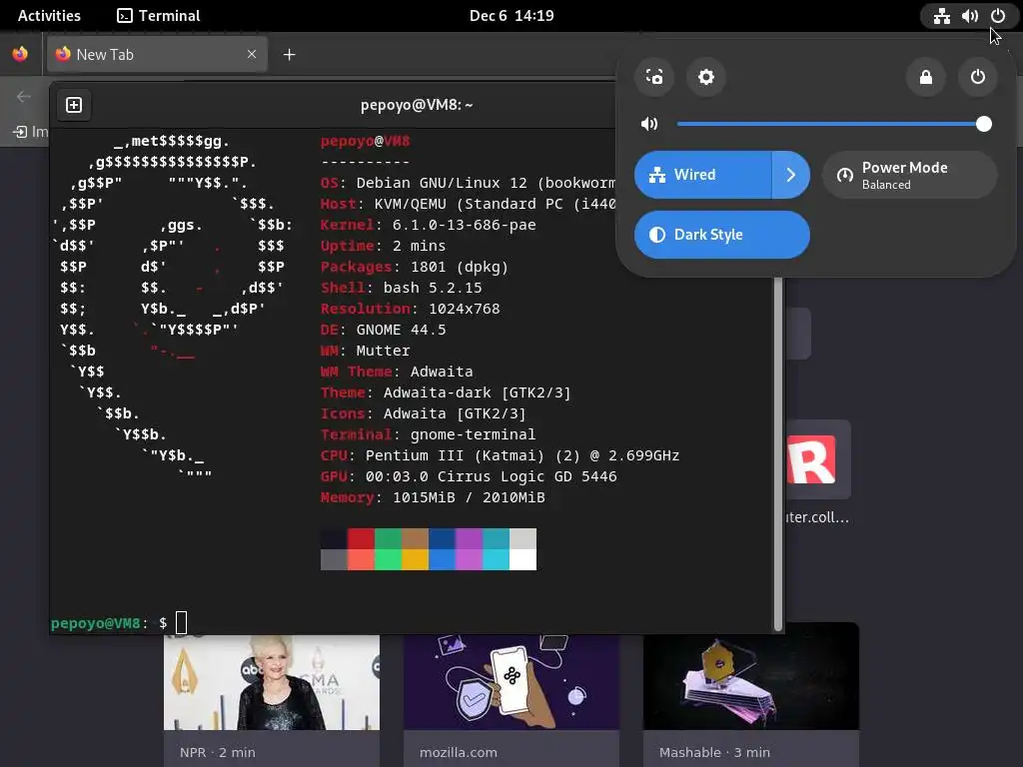This screenshot has height=767, width=1023.
Task: Open Terminal app menu in top bar
Action: click(x=159, y=16)
